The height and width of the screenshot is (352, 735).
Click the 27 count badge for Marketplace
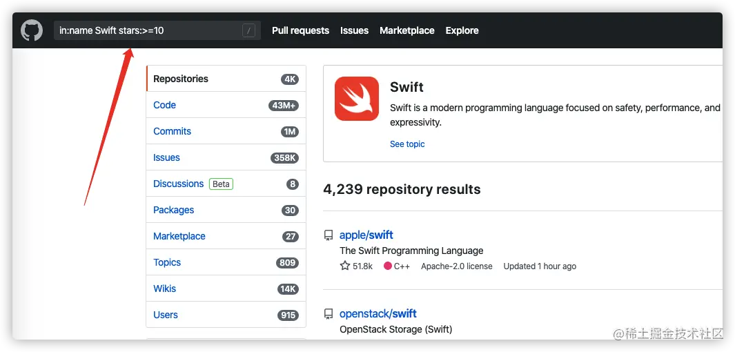[290, 237]
